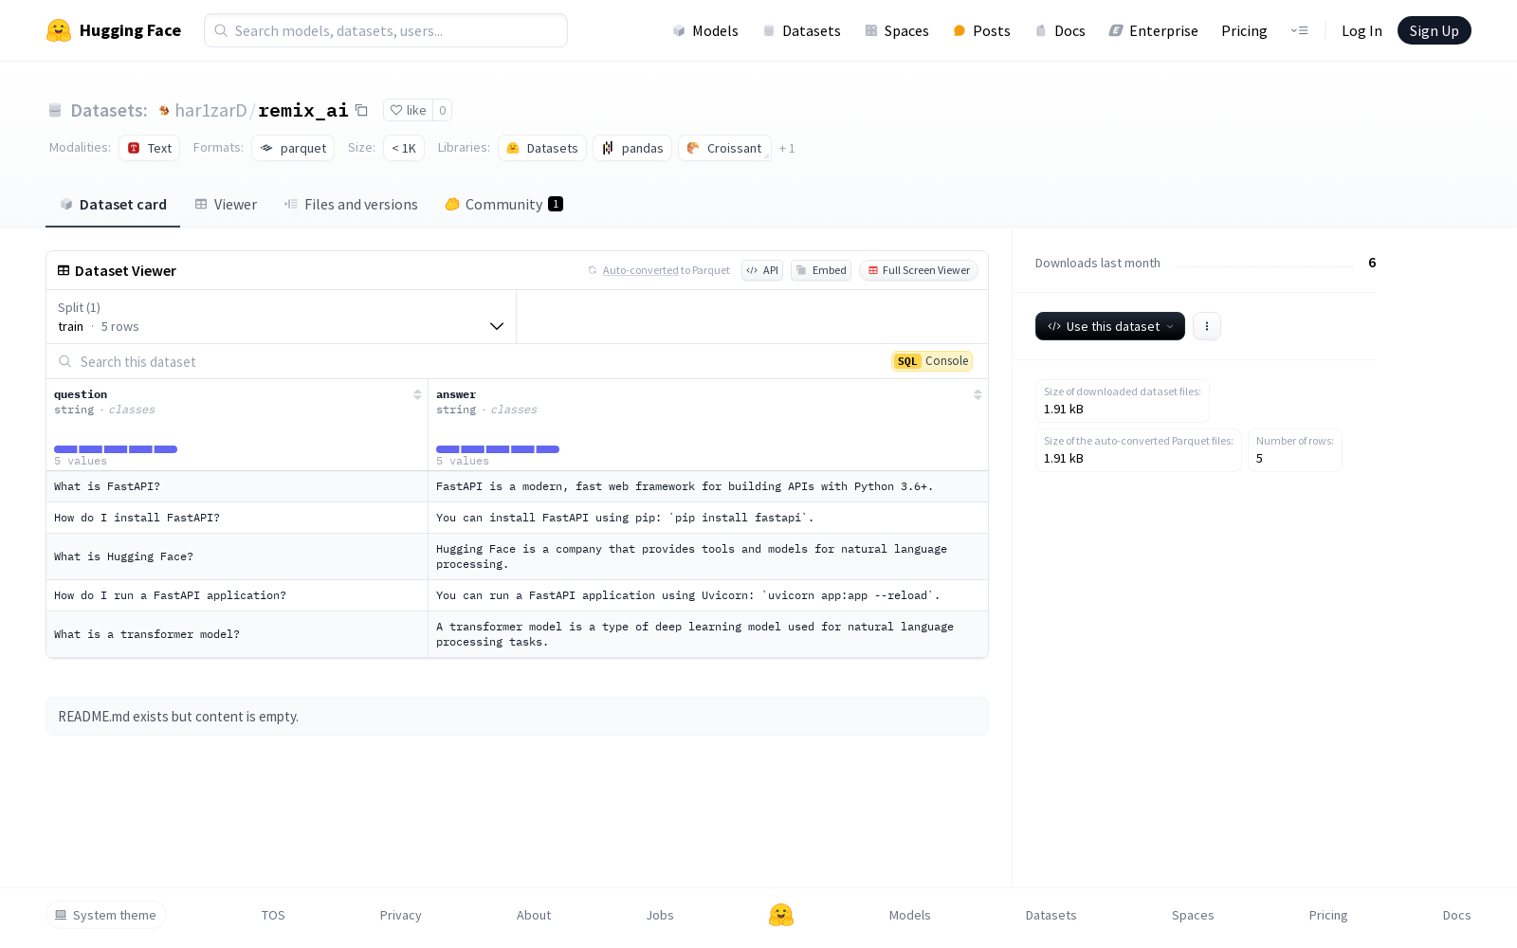Sort the question column with its arrows

[x=417, y=394]
